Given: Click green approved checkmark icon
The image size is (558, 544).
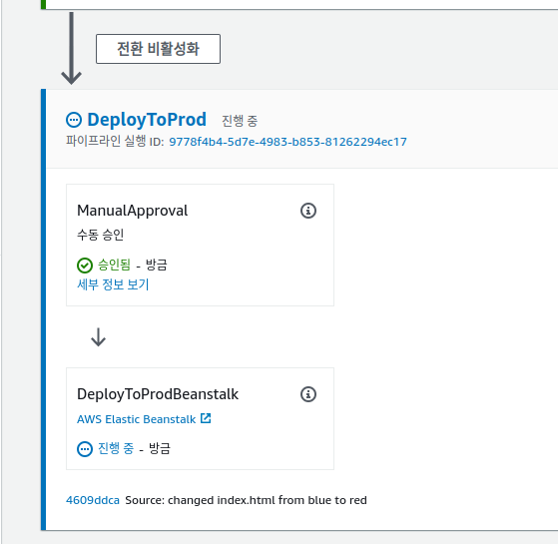Looking at the screenshot, I should tap(85, 266).
